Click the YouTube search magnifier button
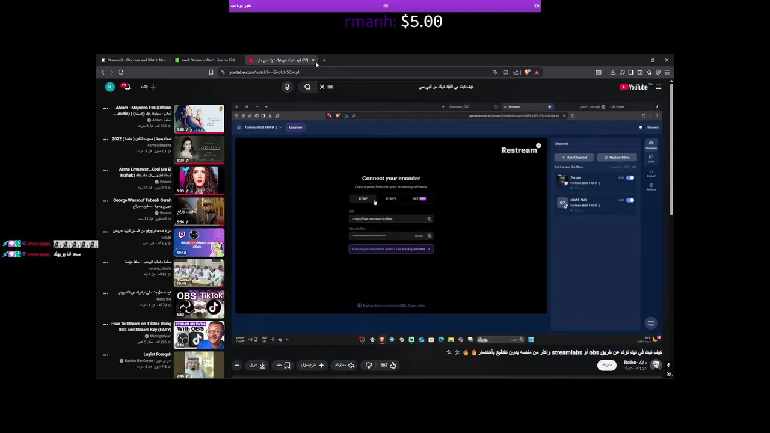This screenshot has width=770, height=433. click(307, 87)
